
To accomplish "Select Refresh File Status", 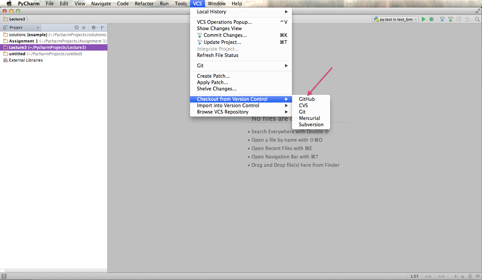I will [x=241, y=55].
